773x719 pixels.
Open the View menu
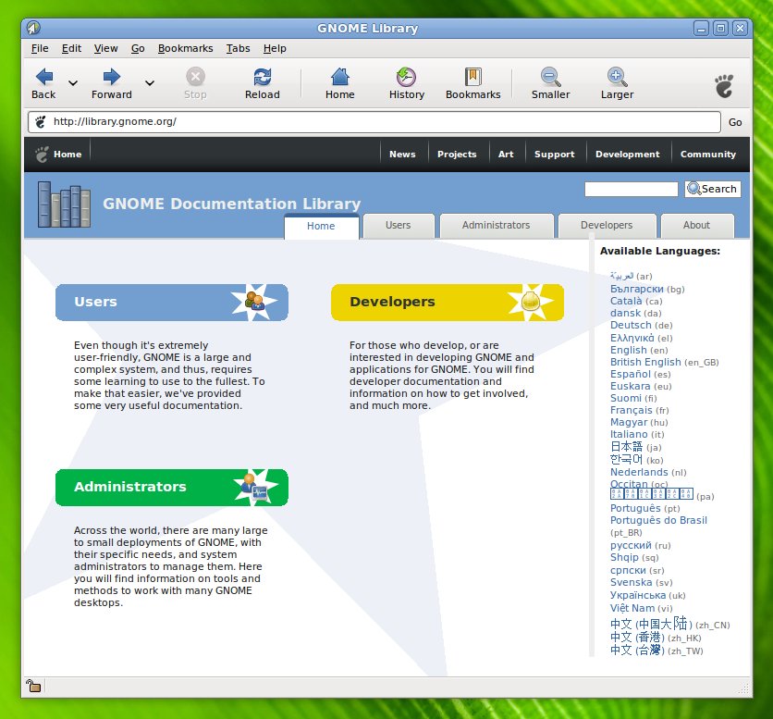coord(106,48)
